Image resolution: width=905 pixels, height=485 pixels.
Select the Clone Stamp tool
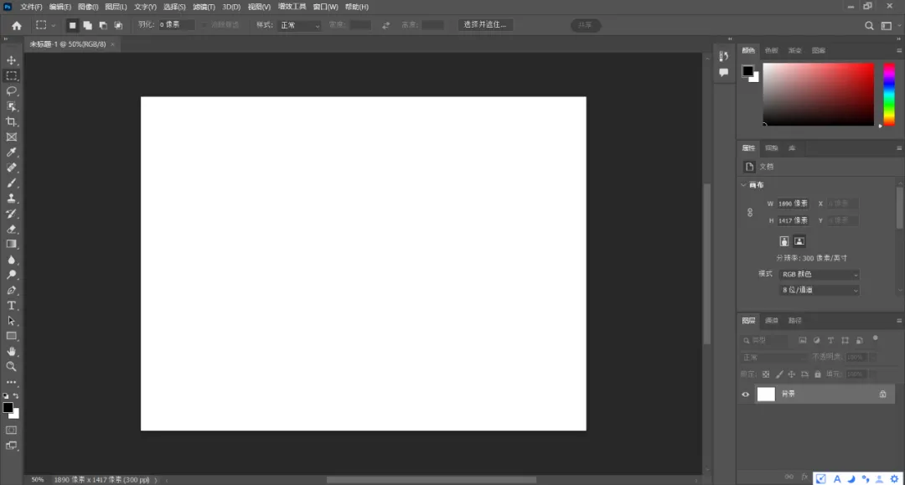11,199
